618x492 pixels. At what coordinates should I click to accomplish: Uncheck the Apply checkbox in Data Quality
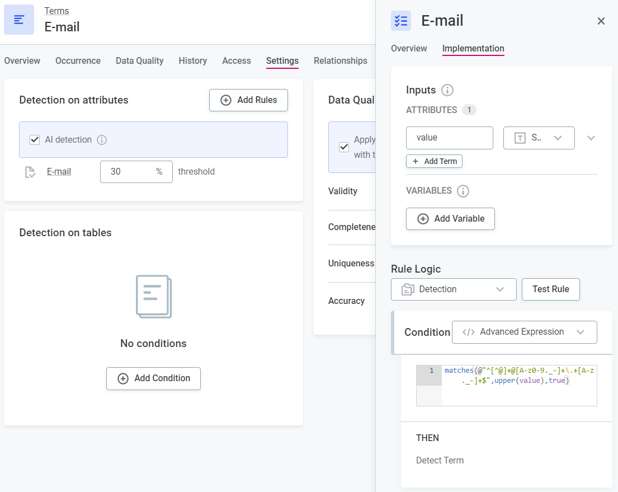[345, 147]
